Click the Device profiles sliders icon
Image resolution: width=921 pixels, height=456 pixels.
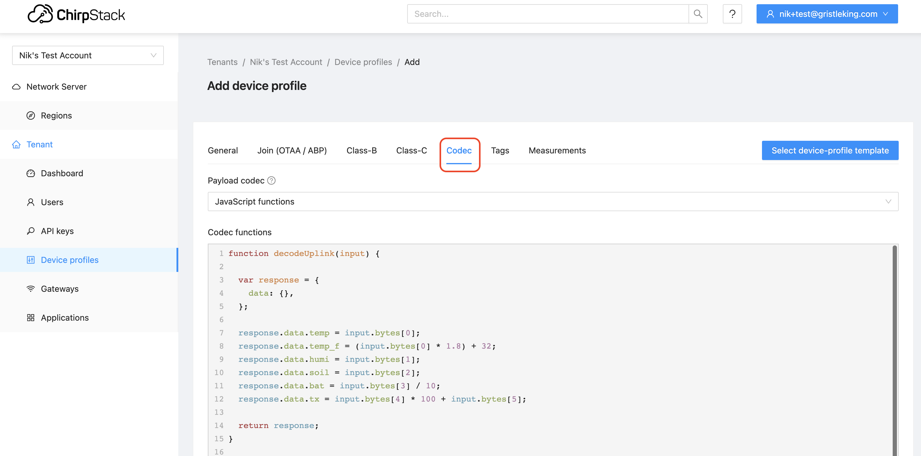31,260
